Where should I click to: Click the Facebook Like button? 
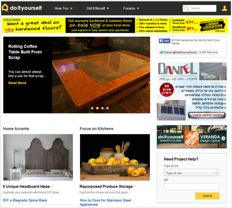tap(164, 41)
